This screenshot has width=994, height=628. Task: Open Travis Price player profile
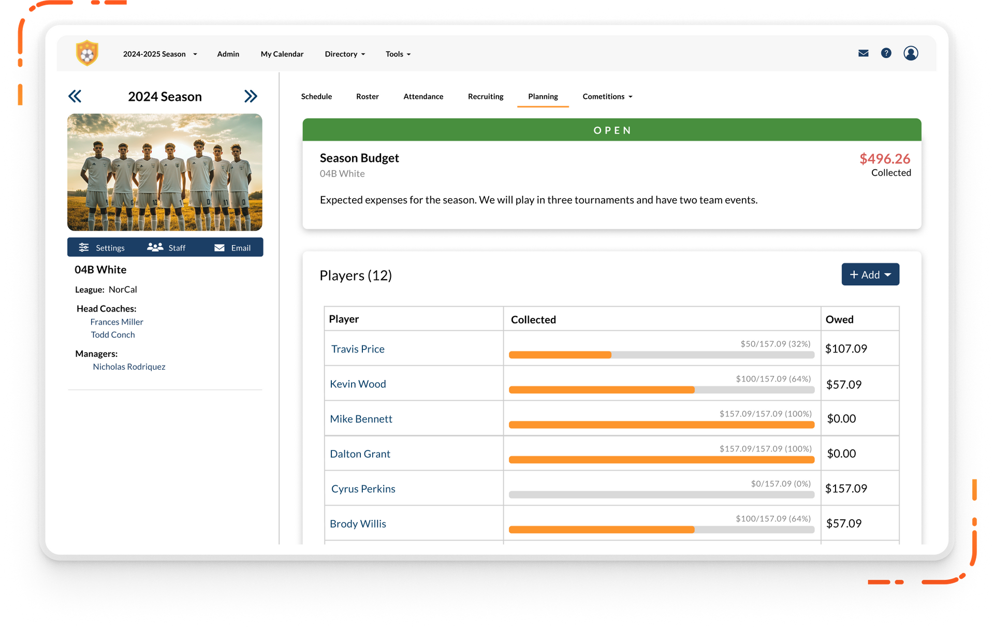point(357,348)
